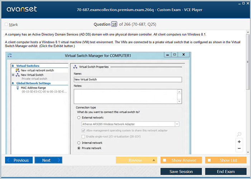Click the Notes box scroll down arrow
Screen dimensions: 251x179
pyautogui.click(x=179, y=101)
